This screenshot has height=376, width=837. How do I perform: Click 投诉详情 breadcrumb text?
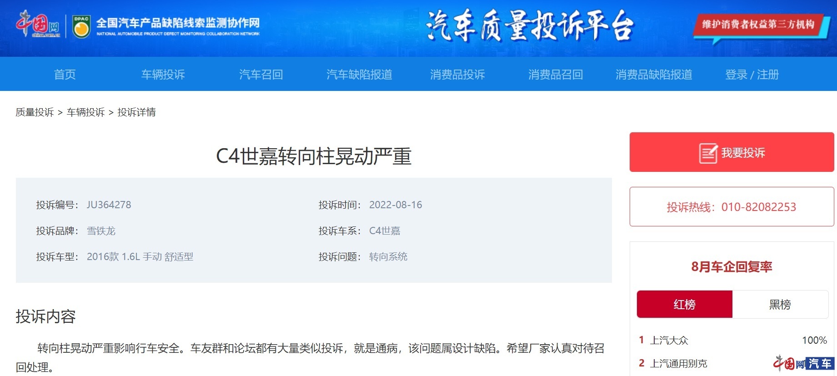pos(137,112)
